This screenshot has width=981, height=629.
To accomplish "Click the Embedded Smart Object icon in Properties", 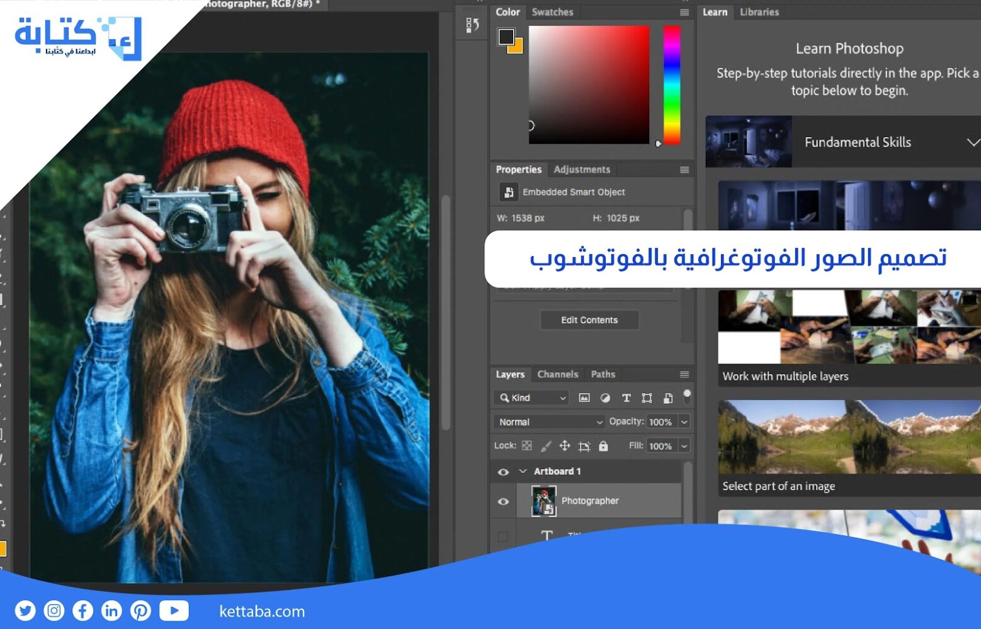I will [x=508, y=192].
